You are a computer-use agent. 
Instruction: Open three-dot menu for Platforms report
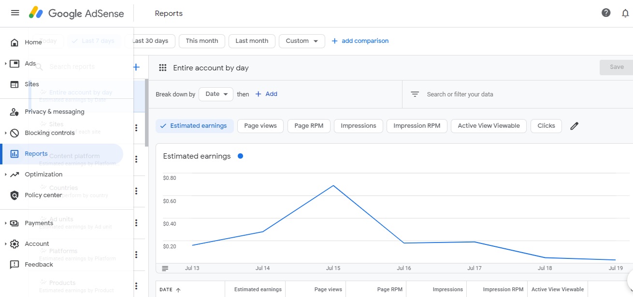pos(136,255)
